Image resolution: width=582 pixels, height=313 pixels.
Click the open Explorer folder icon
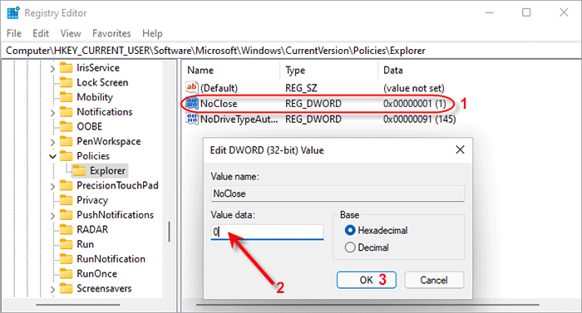[79, 170]
